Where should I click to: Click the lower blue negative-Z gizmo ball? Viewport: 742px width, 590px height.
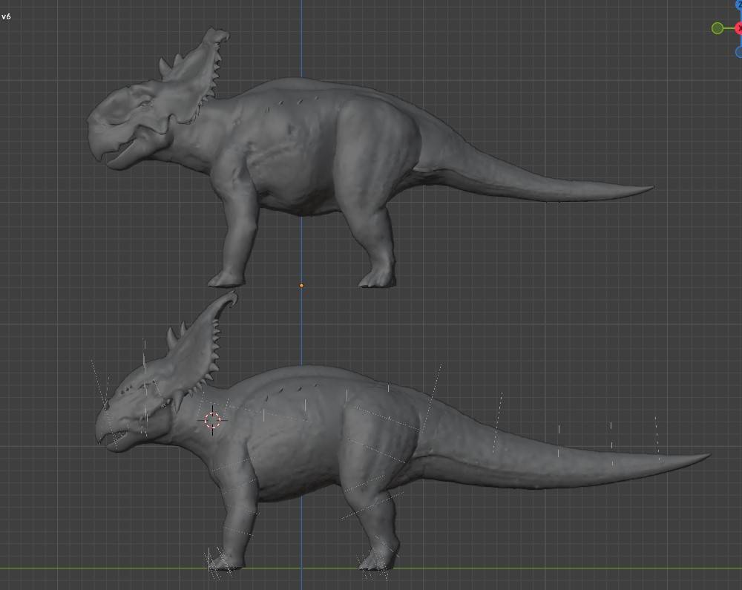point(739,52)
